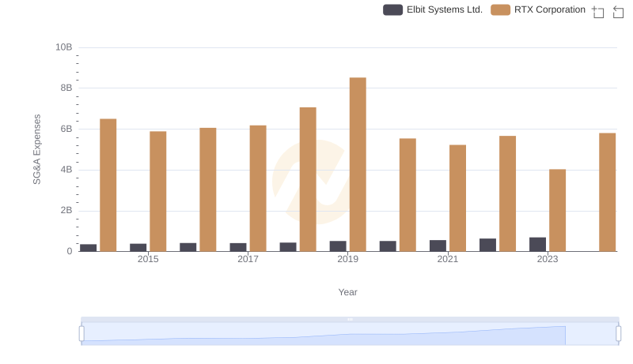Viewport: 633px width, 364px height.
Task: Click the 8B y-axis label
Action: pos(66,88)
